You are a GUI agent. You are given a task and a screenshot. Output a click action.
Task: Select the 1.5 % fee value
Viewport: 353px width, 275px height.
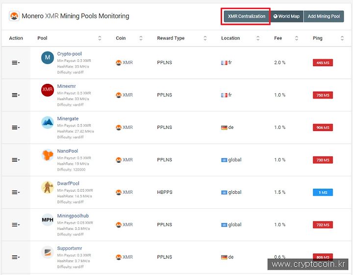coord(279,192)
